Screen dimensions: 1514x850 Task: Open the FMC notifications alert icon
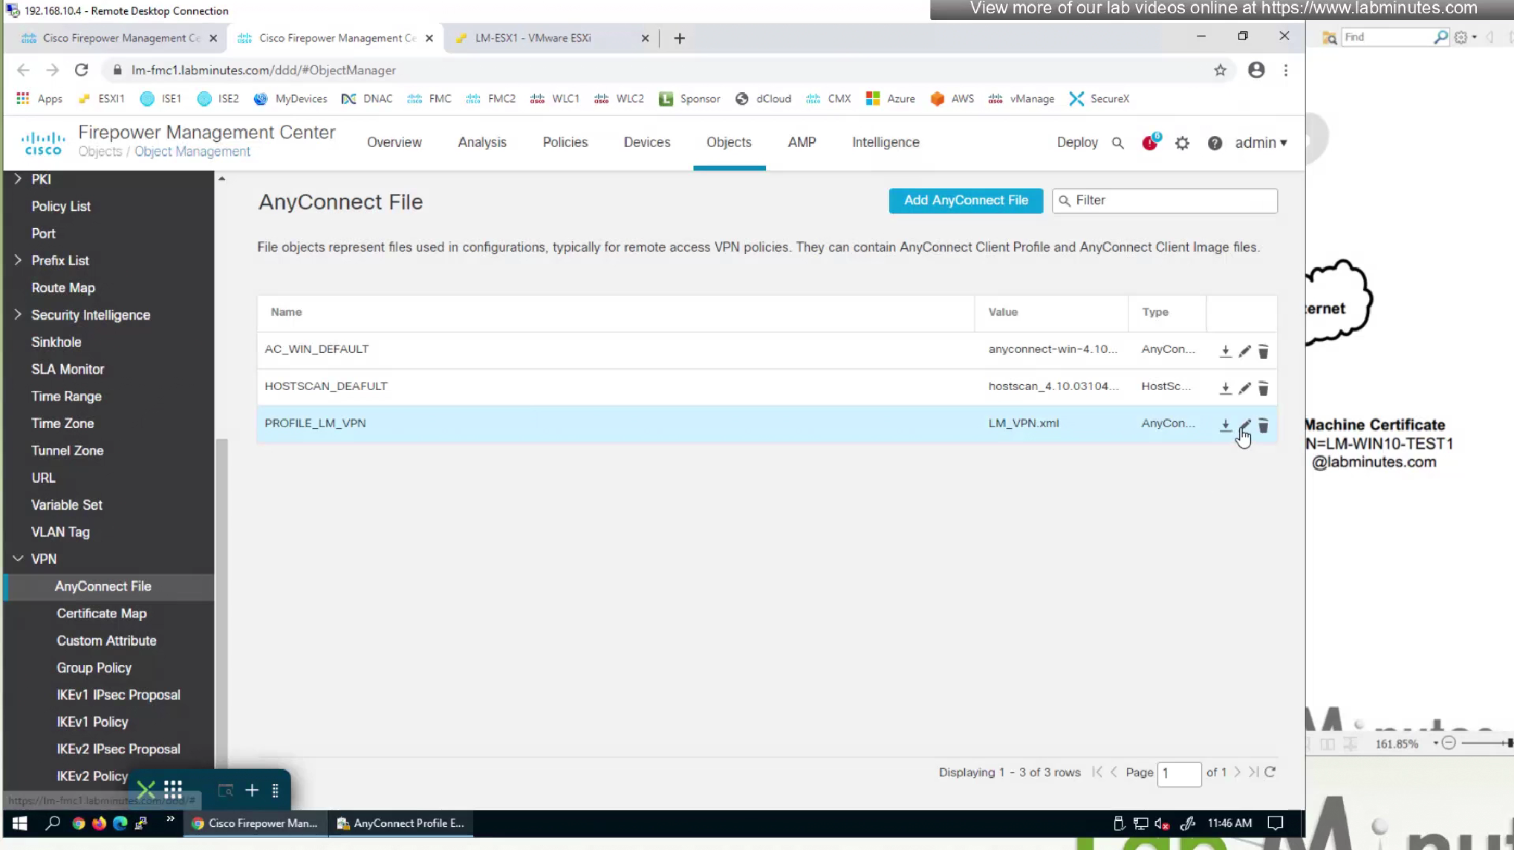click(x=1149, y=143)
